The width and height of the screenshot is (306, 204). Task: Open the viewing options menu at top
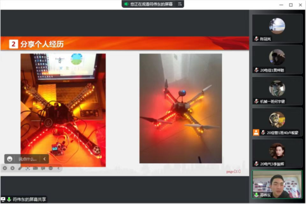coord(180,4)
